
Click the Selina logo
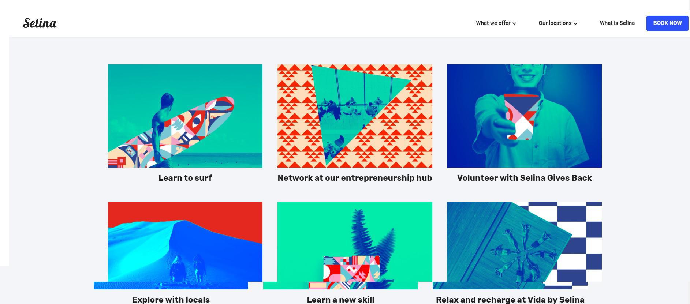(x=40, y=23)
